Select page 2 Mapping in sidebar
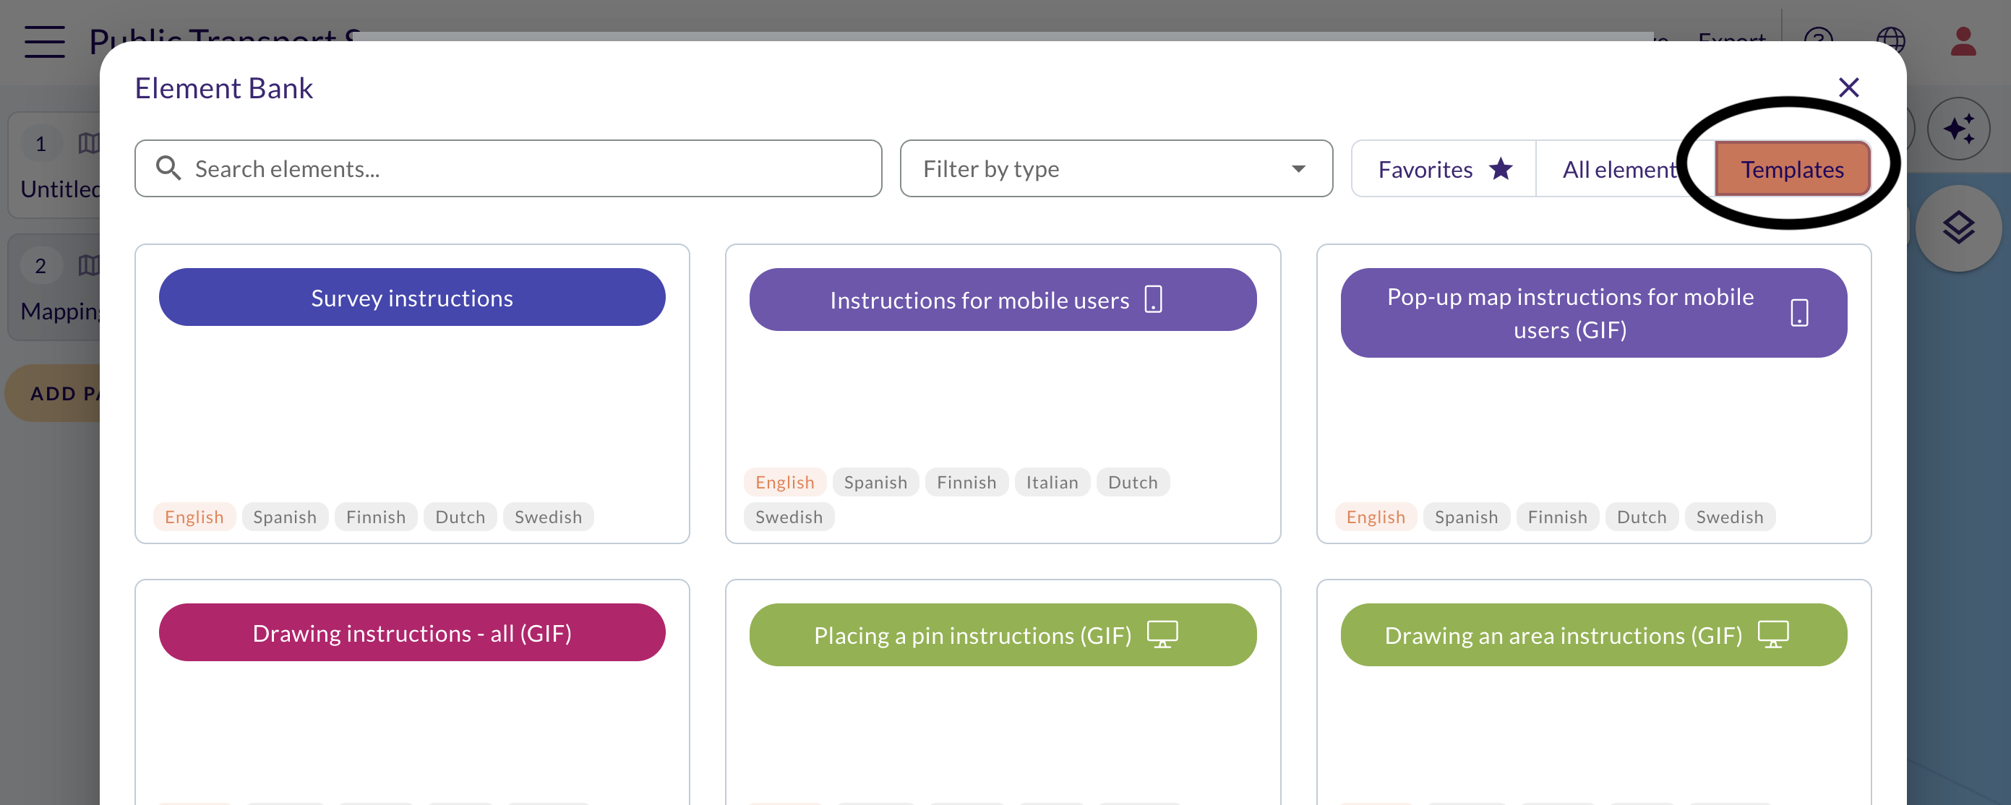The width and height of the screenshot is (2011, 805). click(55, 287)
